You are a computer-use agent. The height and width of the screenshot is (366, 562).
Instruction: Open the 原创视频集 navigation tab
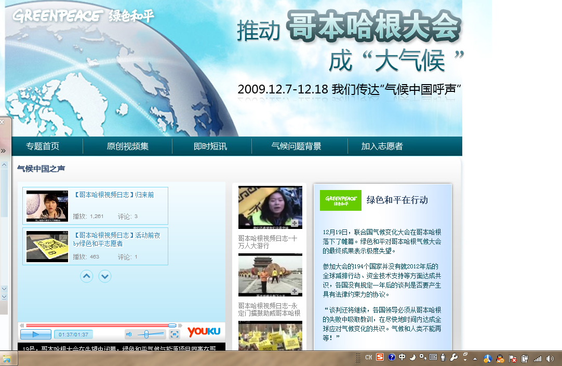(x=127, y=146)
